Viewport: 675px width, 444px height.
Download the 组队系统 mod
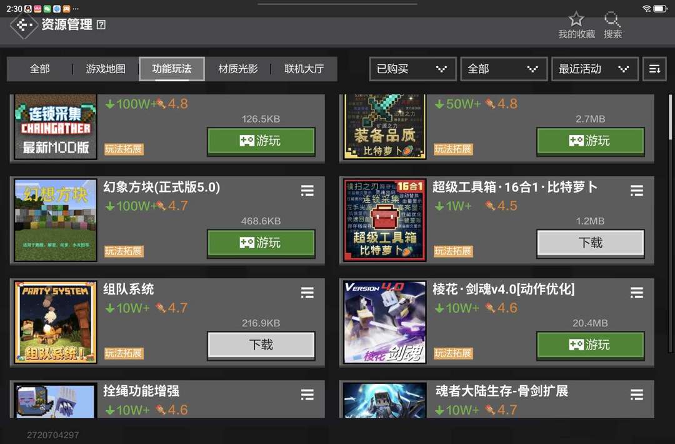click(261, 345)
